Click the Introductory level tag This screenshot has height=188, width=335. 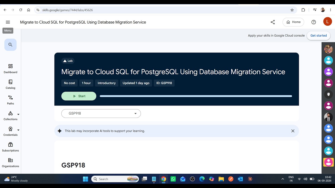tap(107, 83)
